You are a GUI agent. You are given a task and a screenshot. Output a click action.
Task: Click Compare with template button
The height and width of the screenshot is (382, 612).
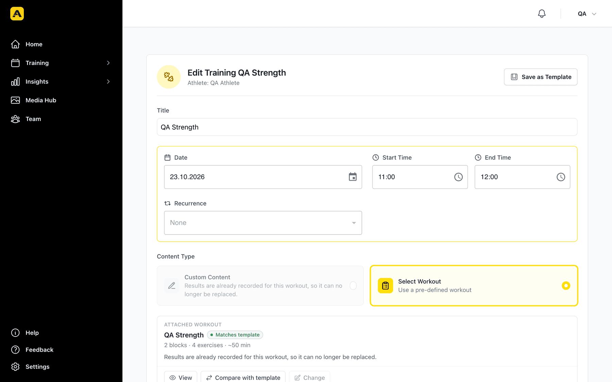coord(243,378)
